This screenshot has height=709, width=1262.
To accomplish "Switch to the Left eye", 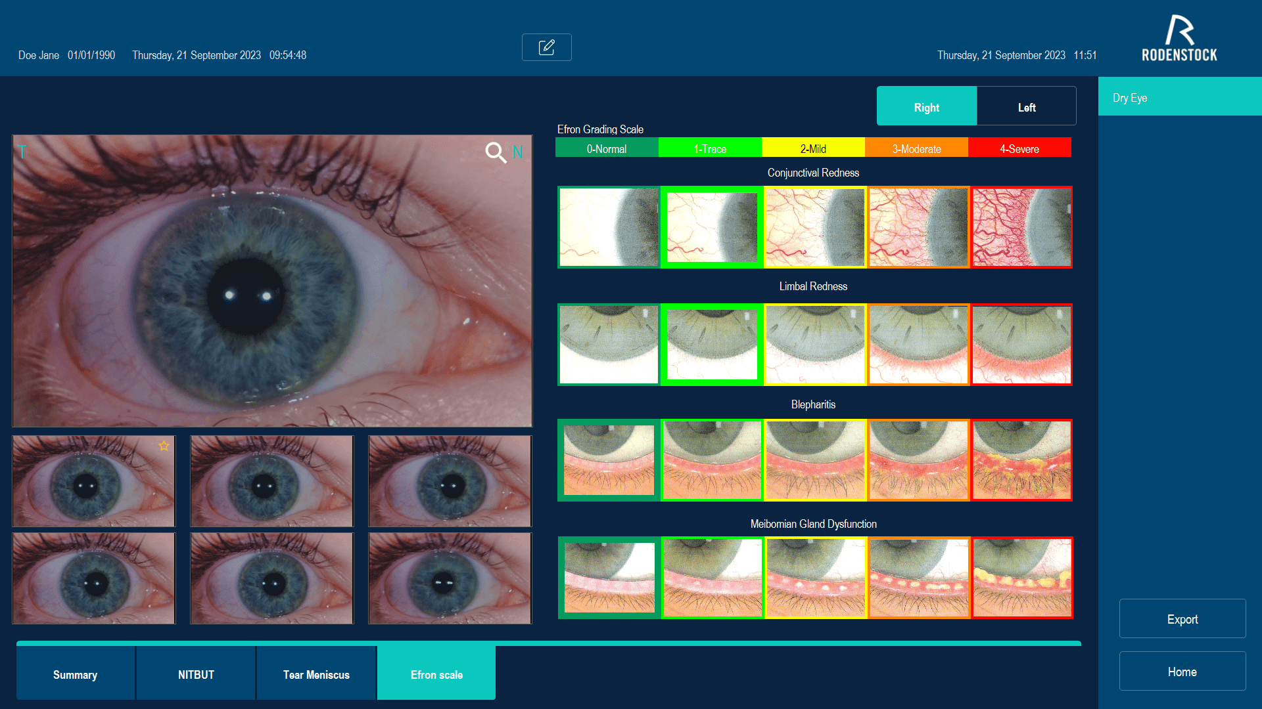I will (1026, 107).
